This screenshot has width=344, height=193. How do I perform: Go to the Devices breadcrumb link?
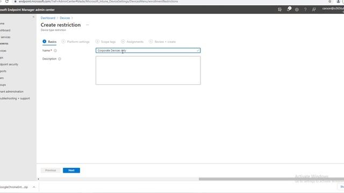pyautogui.click(x=64, y=18)
